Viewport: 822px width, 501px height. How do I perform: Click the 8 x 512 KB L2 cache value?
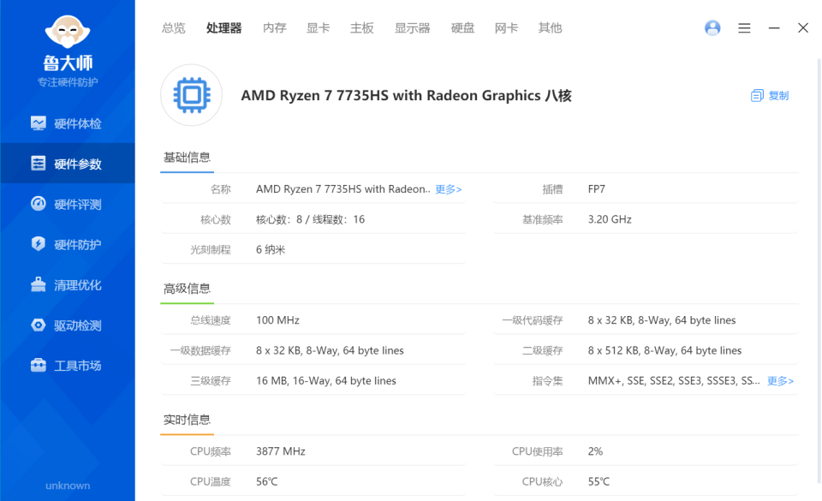[664, 350]
